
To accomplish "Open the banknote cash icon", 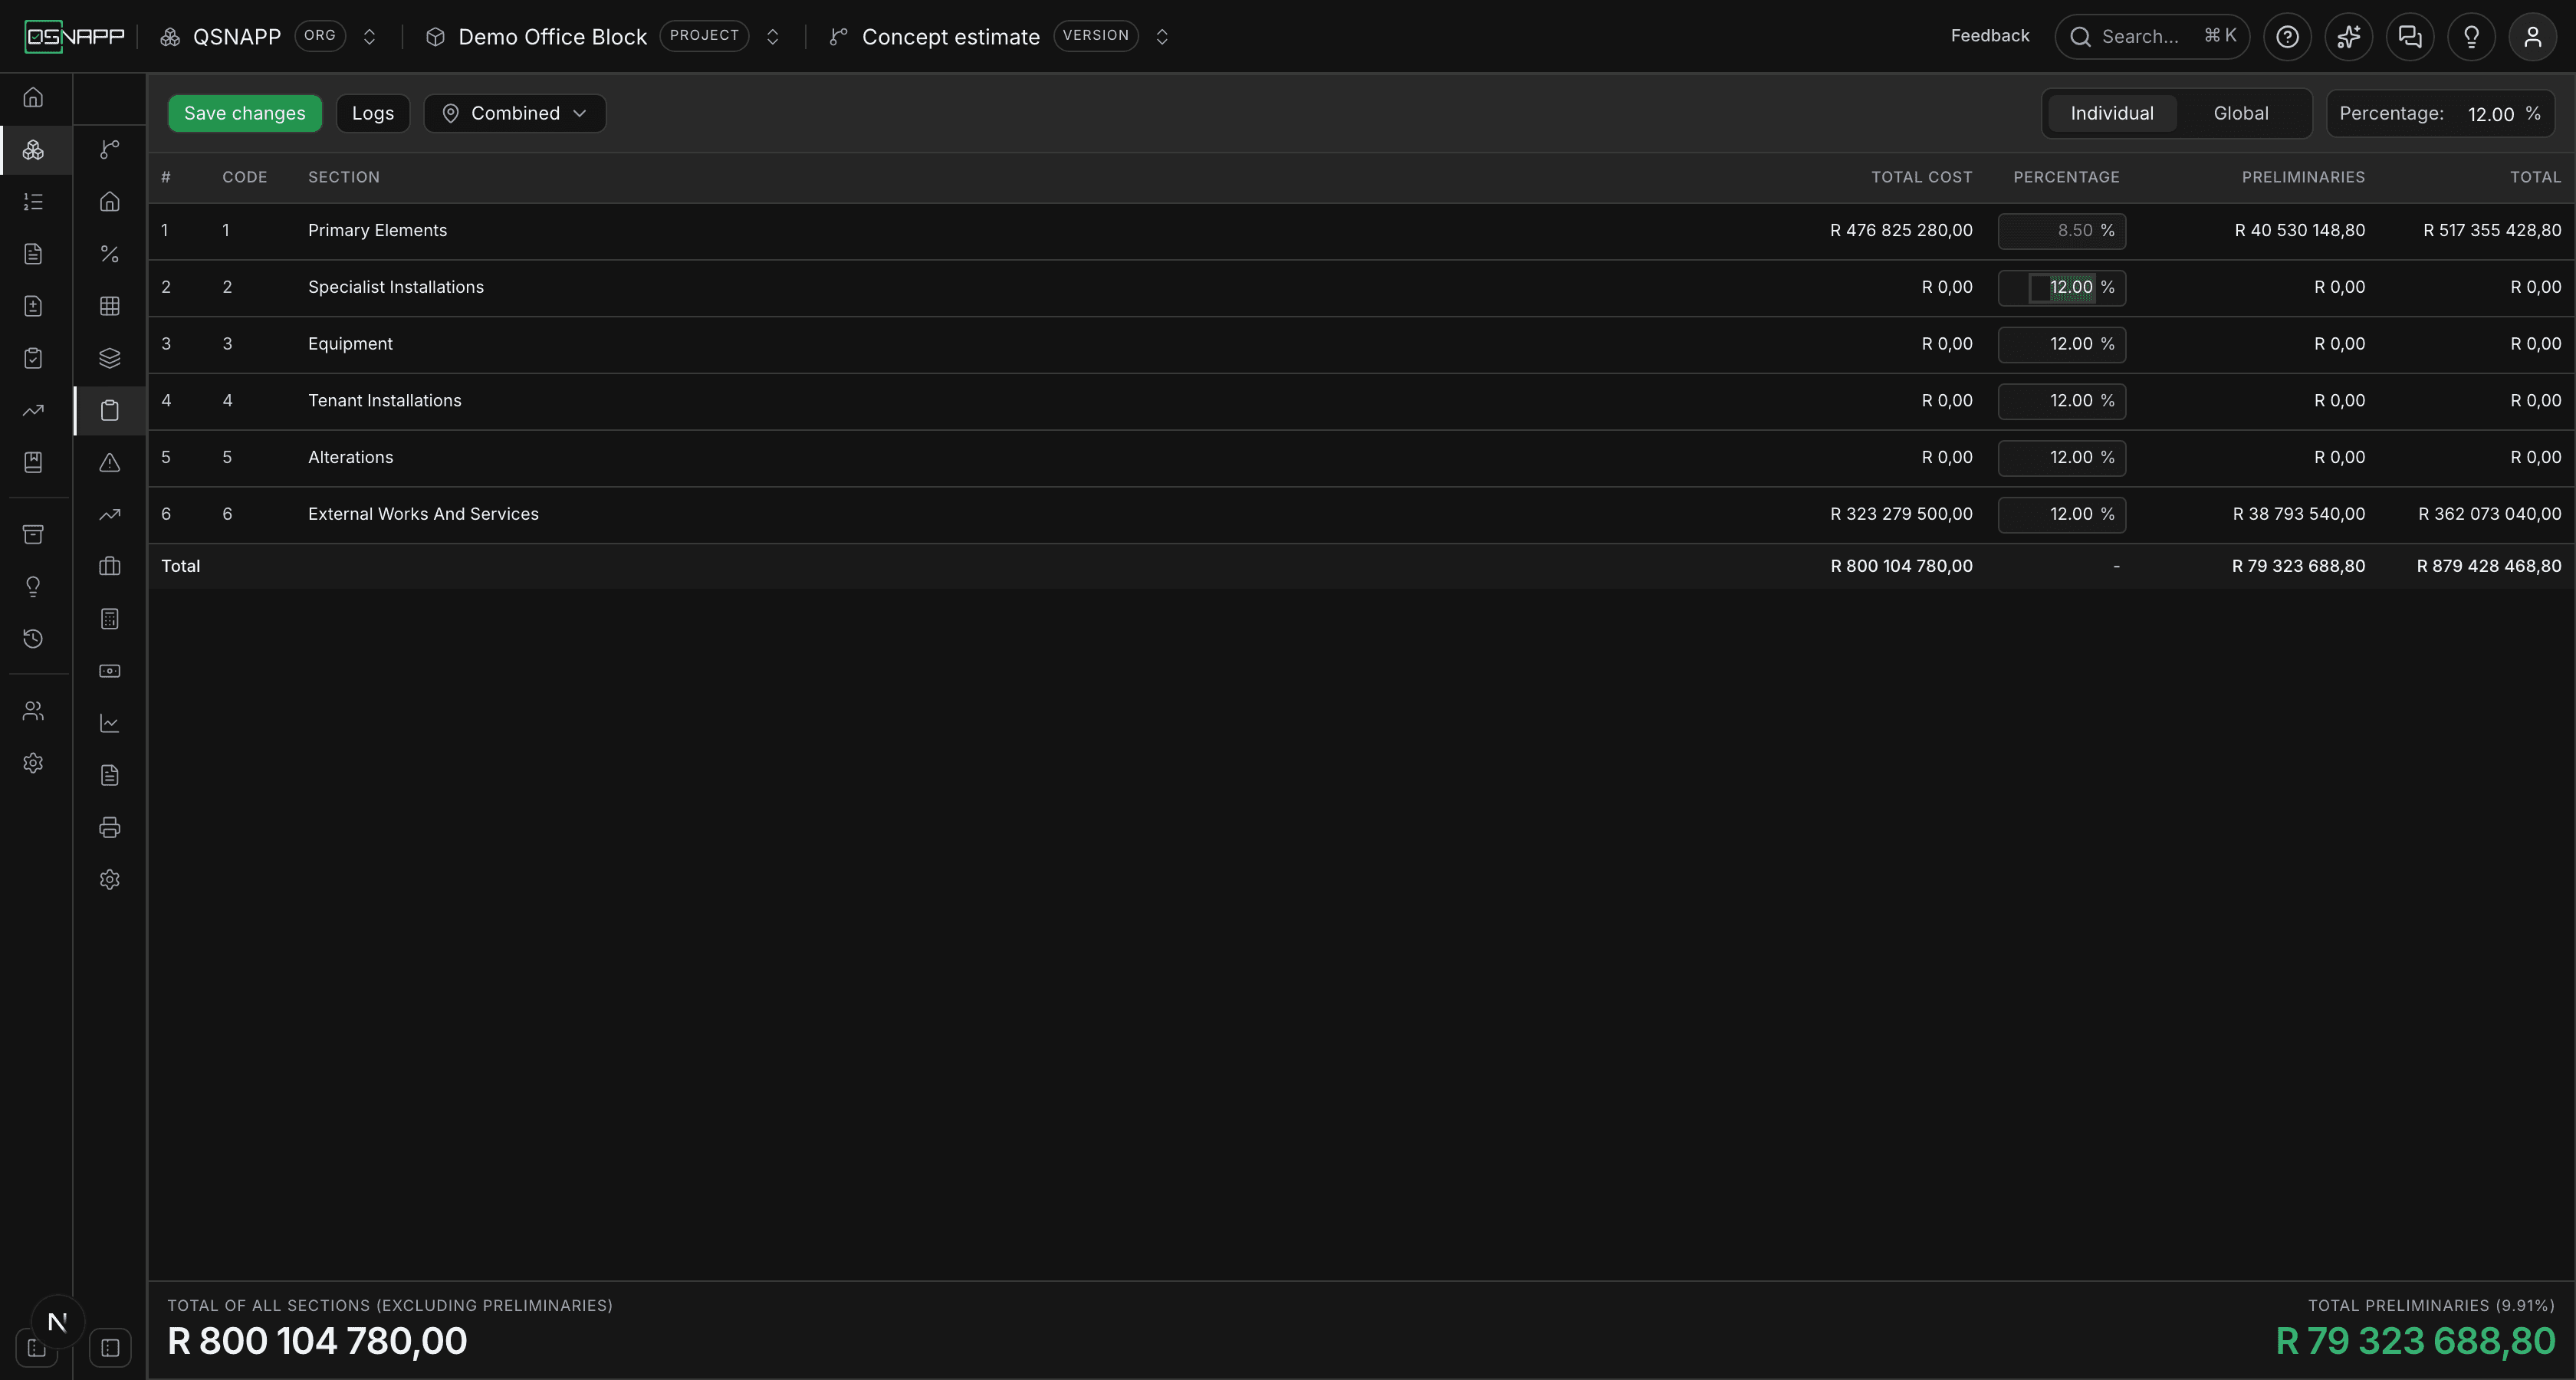I will tap(110, 671).
